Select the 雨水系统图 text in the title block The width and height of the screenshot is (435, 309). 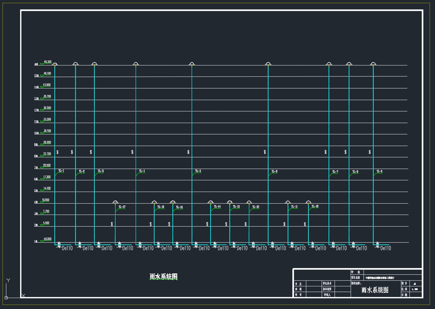[375, 290]
